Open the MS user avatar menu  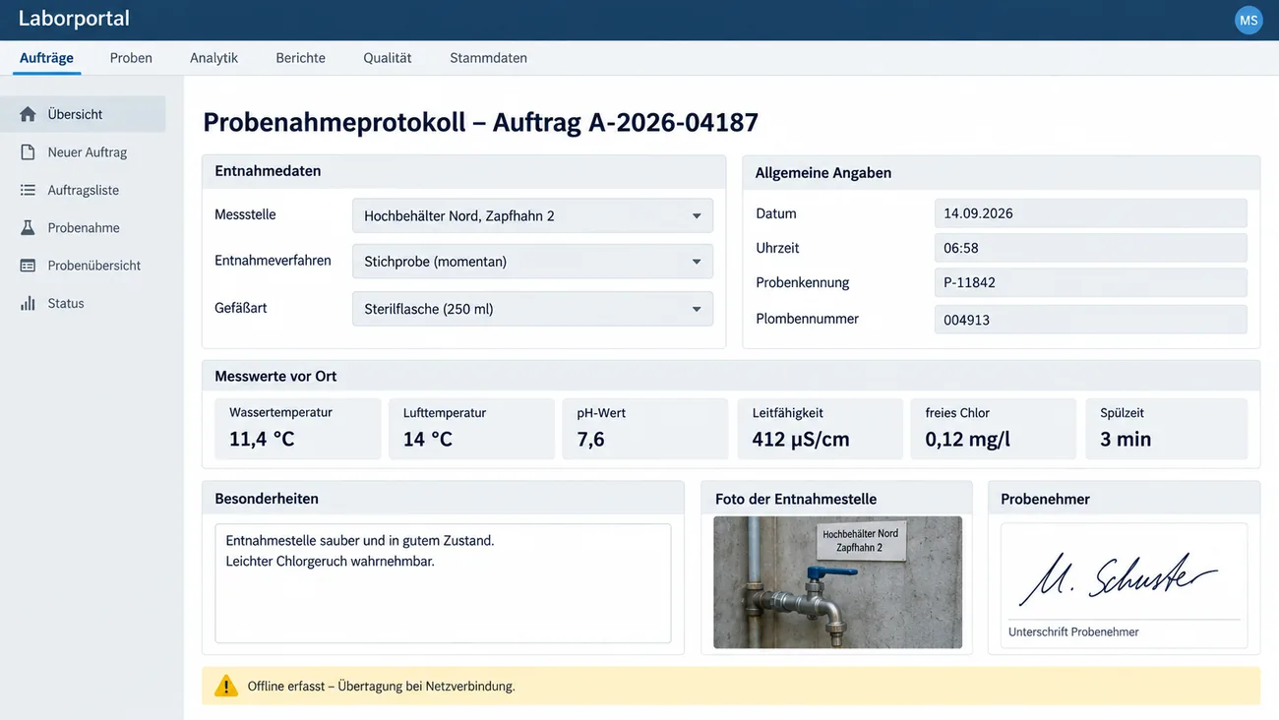[1249, 20]
